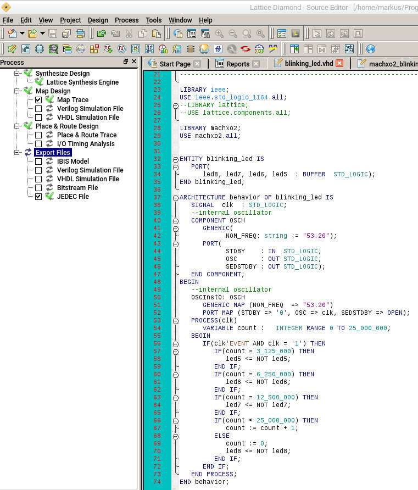Click the New file toolbar icon
This screenshot has height=490, width=418.
click(12, 34)
